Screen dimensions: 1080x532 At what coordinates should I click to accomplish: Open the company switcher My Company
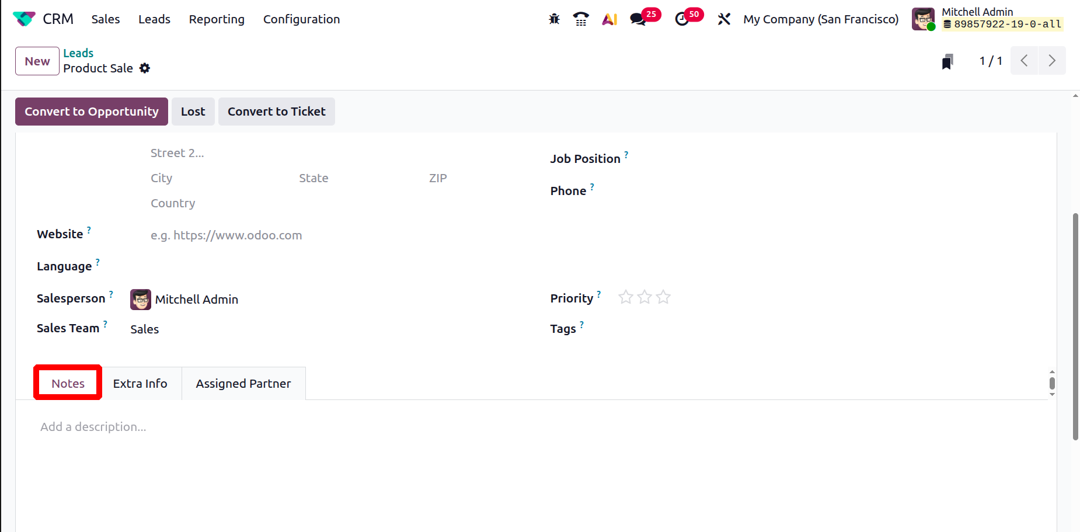click(820, 19)
